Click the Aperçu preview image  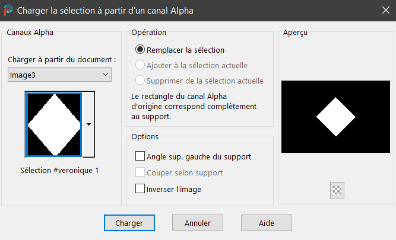tap(335, 116)
